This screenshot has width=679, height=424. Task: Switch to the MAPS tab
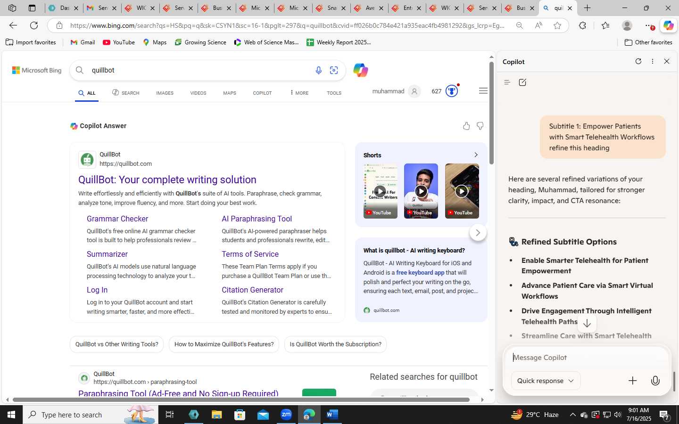coord(230,93)
